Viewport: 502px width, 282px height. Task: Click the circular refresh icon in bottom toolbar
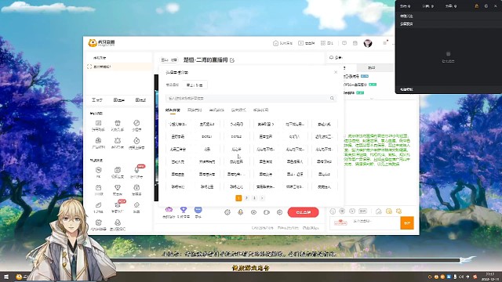227,212
